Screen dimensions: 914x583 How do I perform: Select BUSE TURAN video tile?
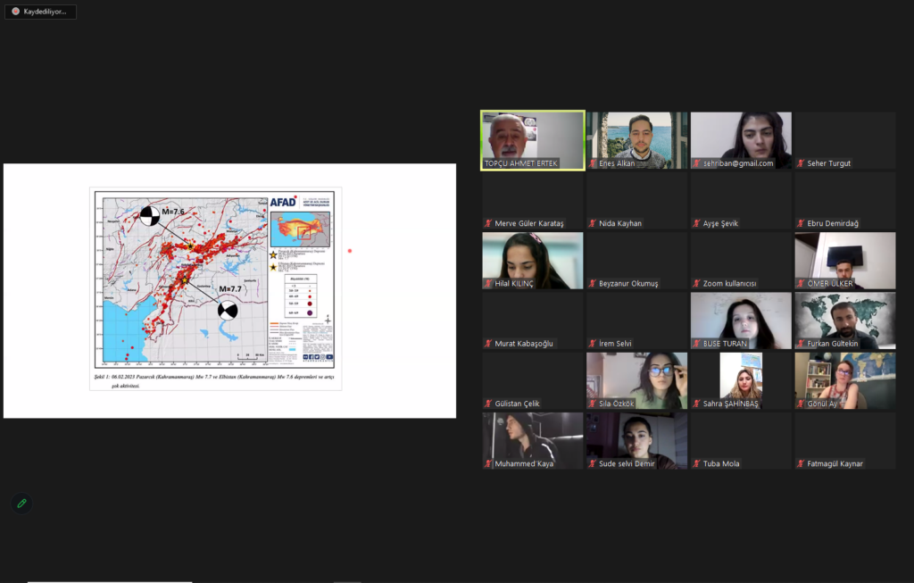coord(741,321)
